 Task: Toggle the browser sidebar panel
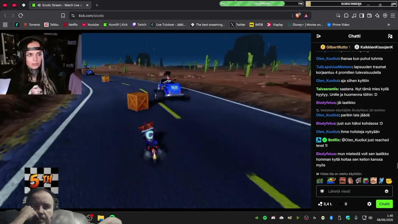362,16
